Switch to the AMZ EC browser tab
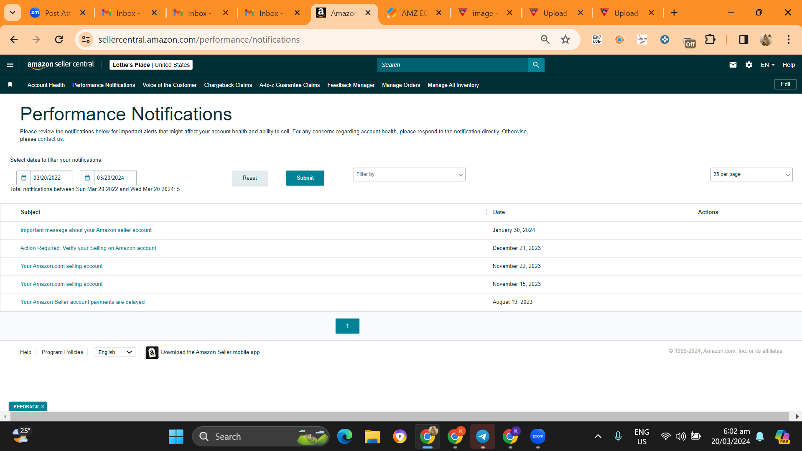The image size is (802, 451). point(414,13)
